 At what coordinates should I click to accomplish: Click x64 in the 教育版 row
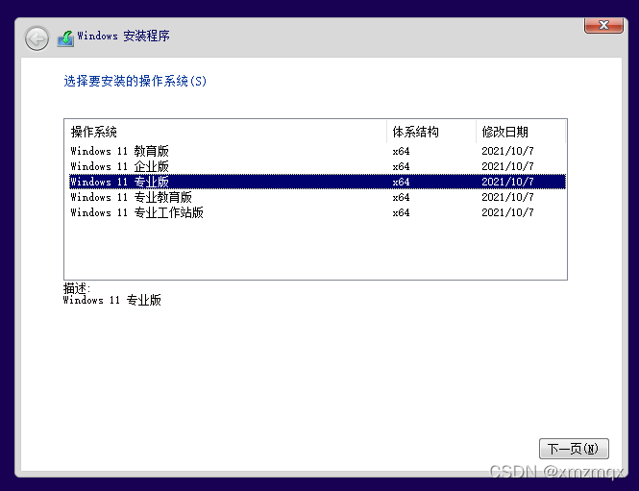(401, 151)
